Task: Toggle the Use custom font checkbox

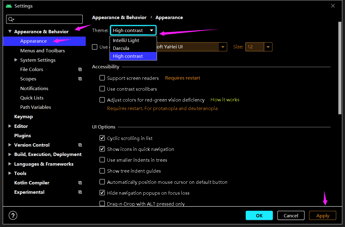Action: [x=94, y=47]
